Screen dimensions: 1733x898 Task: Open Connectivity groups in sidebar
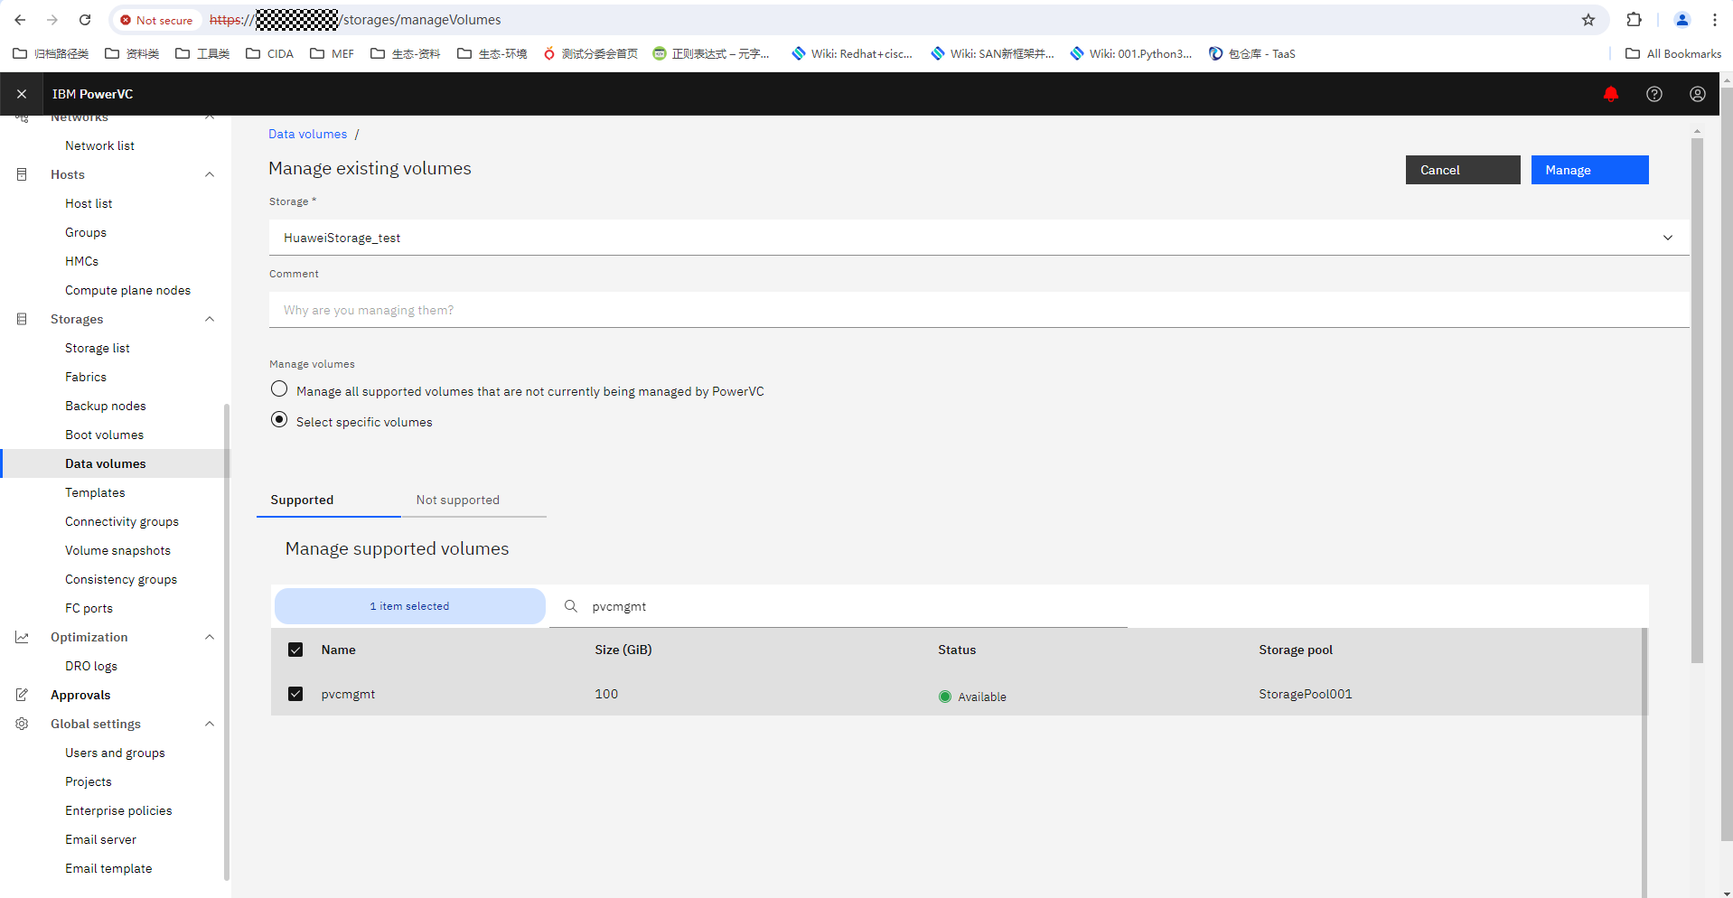click(122, 521)
